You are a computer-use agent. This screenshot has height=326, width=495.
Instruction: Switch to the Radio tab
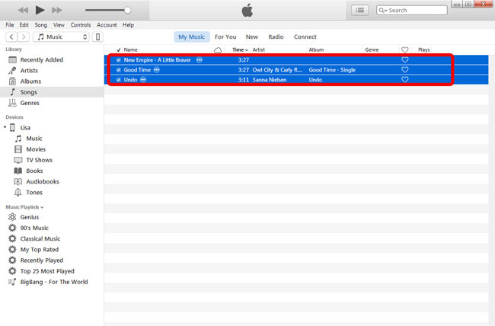pyautogui.click(x=276, y=37)
